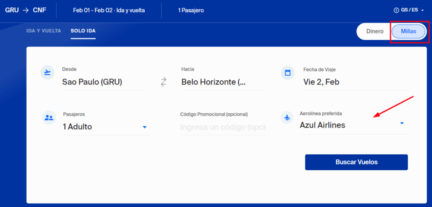Open the Aerolínea preferida dropdown arrow

[402, 123]
